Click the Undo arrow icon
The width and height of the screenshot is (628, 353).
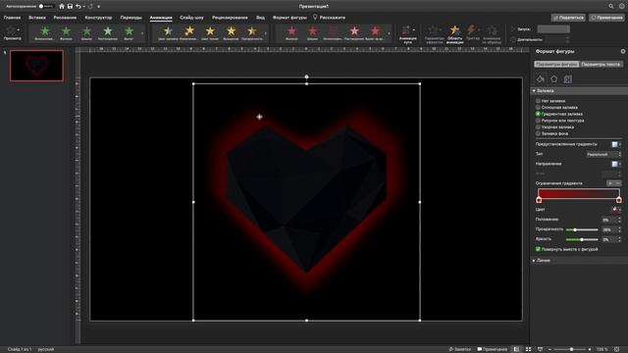click(x=78, y=7)
